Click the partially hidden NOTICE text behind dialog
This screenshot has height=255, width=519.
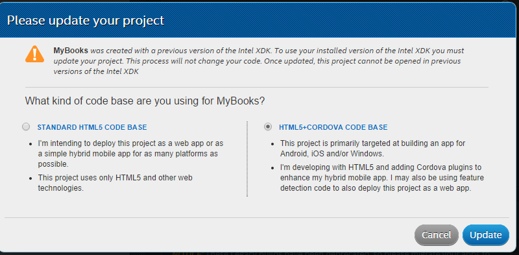click(331, 253)
